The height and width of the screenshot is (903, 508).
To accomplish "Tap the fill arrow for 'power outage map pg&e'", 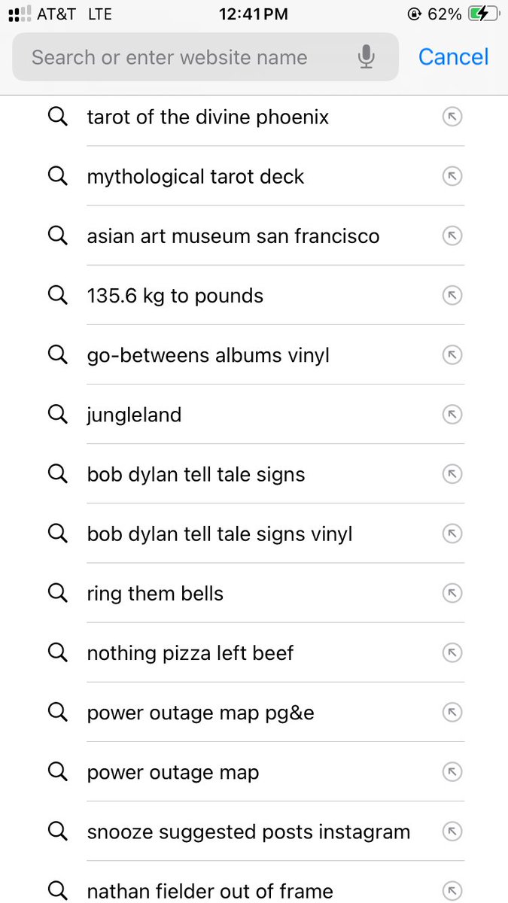I will click(x=452, y=712).
